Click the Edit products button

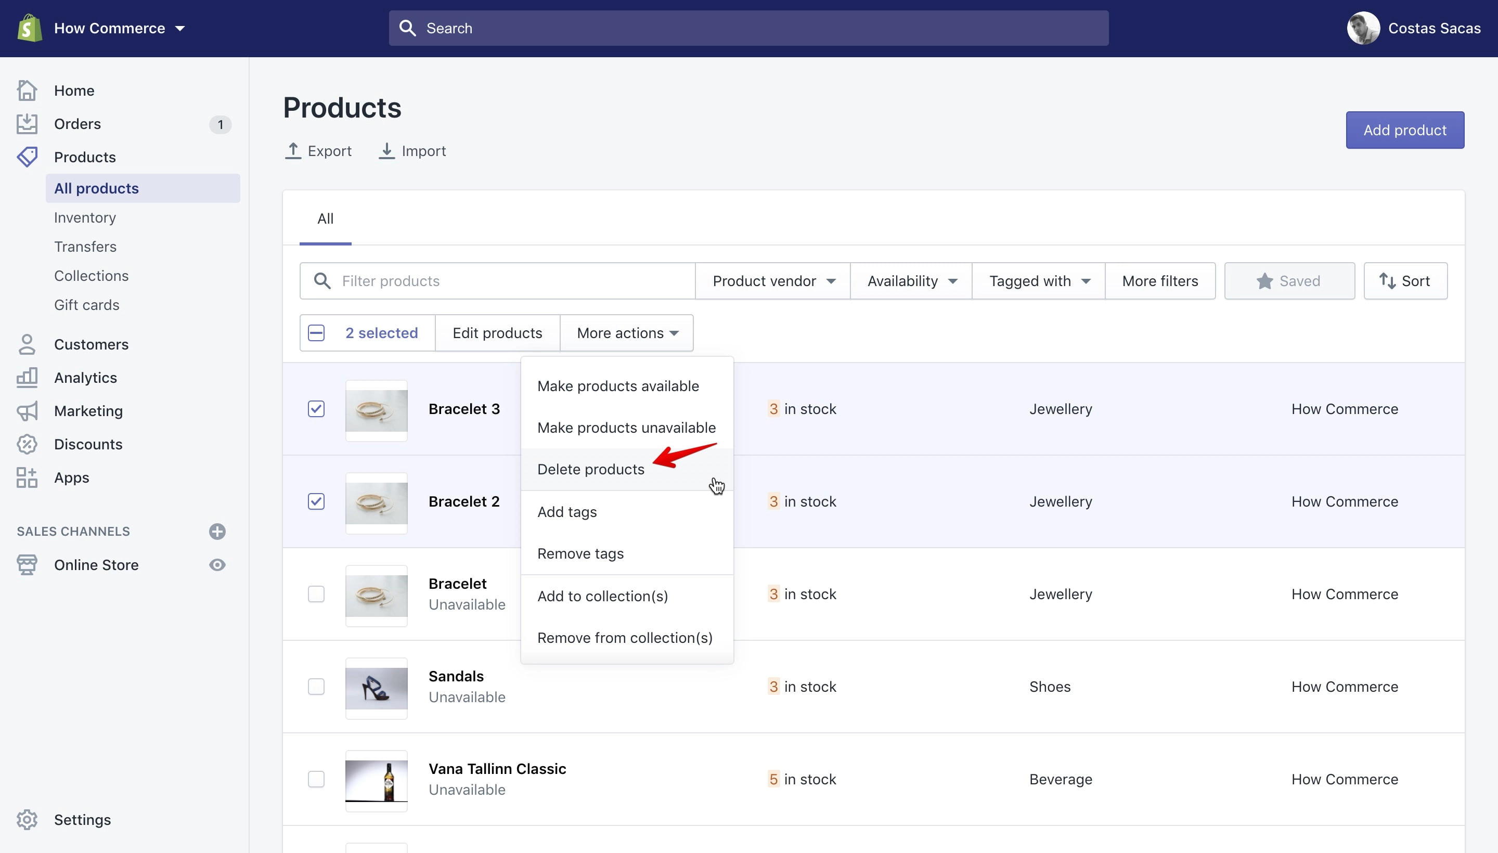click(497, 333)
